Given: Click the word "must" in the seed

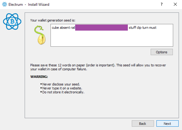Looking at the screenshot, I should coord(153,28).
